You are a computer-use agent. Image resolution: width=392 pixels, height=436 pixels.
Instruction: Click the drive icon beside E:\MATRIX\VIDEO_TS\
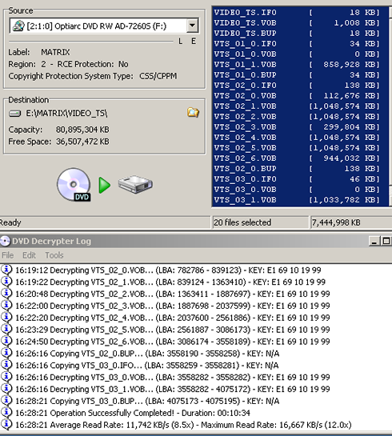(15, 114)
